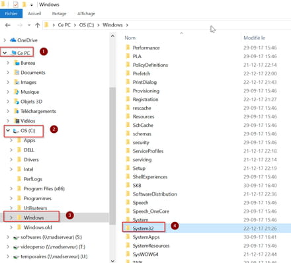The width and height of the screenshot is (291, 263).
Task: Expand the Images tree node
Action: pyautogui.click(x=8, y=82)
